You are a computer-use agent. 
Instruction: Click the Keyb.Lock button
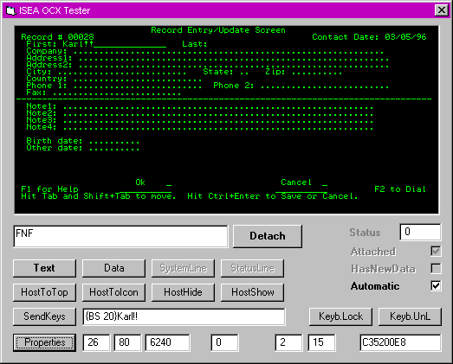click(341, 316)
